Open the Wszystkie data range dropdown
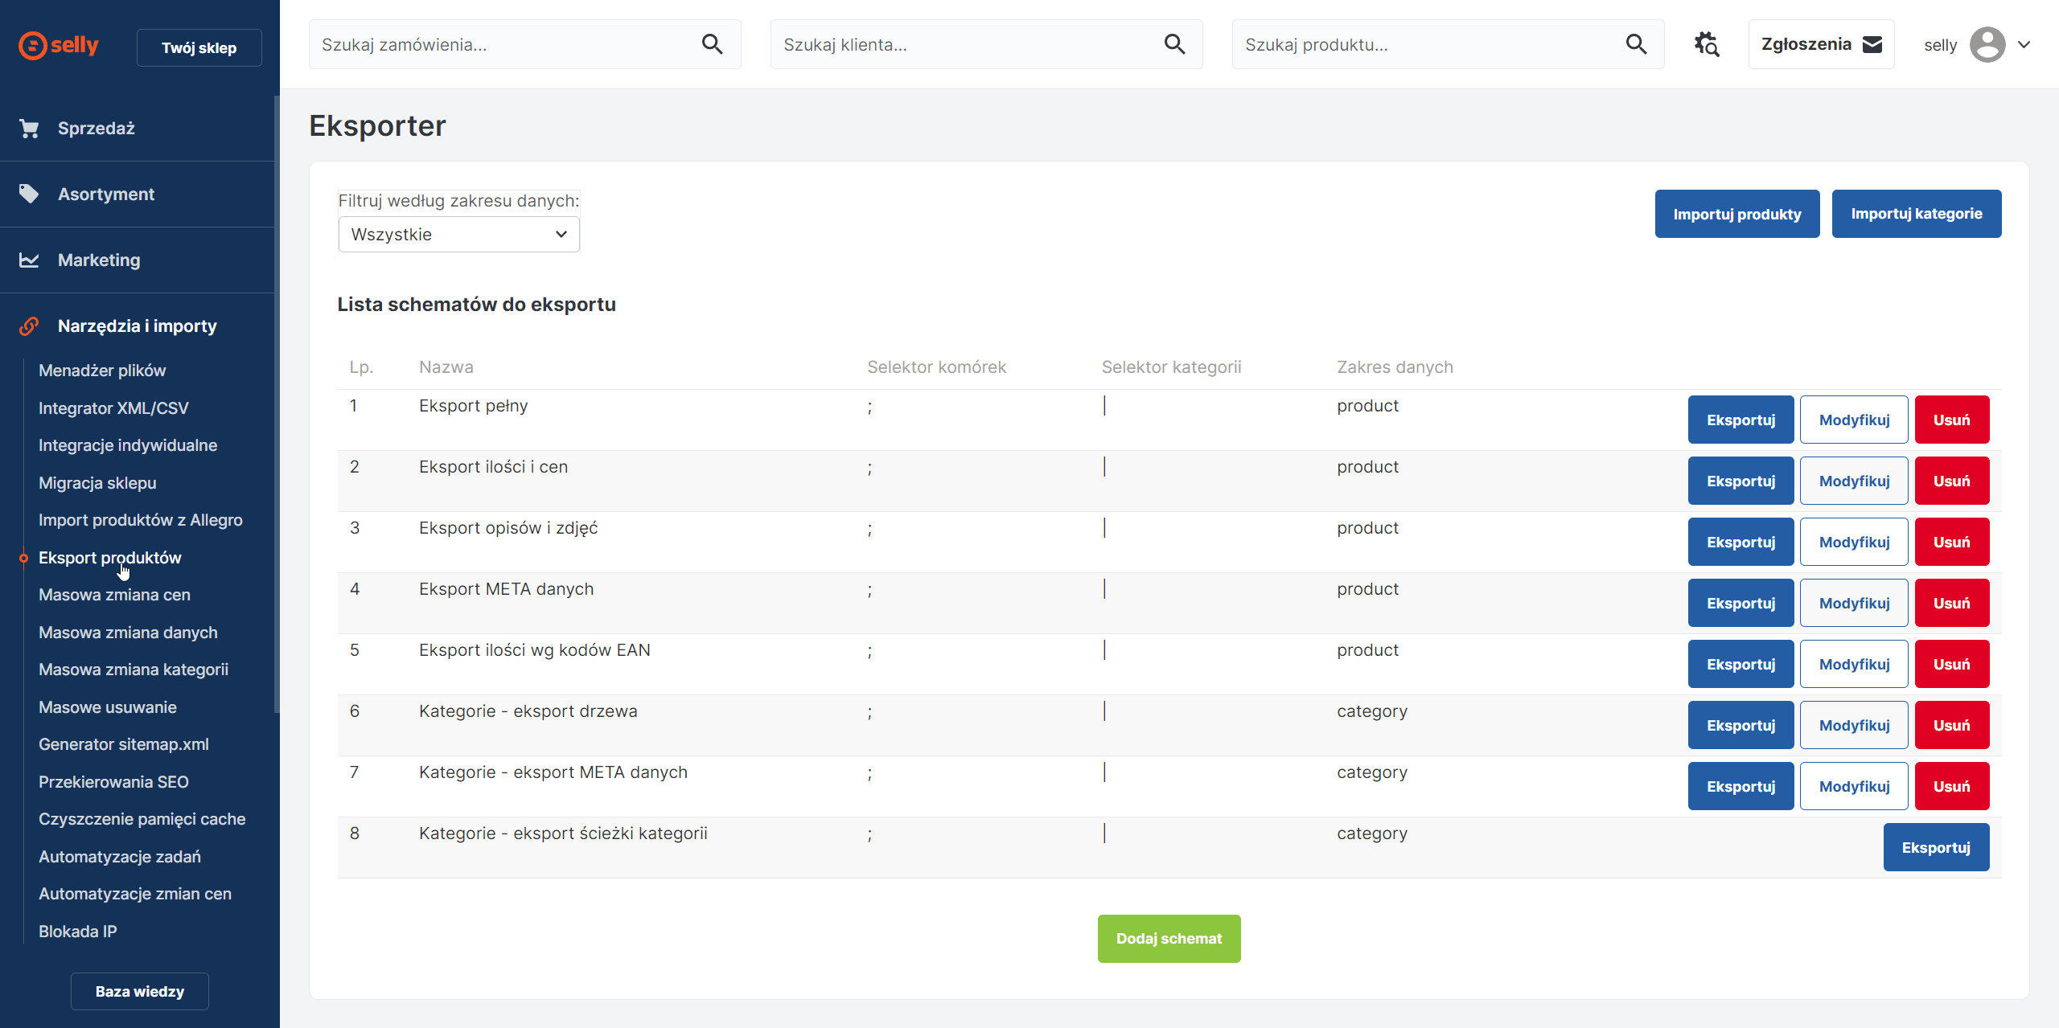Image resolution: width=2059 pixels, height=1028 pixels. 458,235
